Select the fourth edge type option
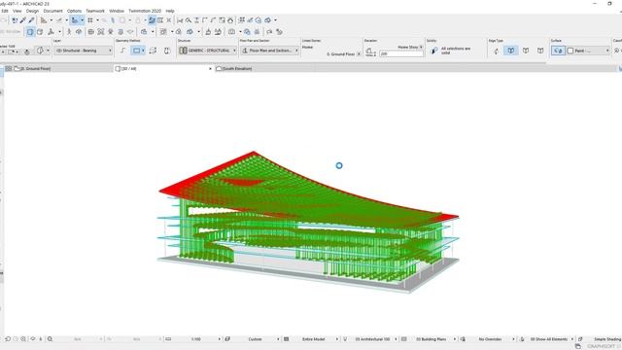The width and height of the screenshot is (622, 350). click(x=540, y=51)
